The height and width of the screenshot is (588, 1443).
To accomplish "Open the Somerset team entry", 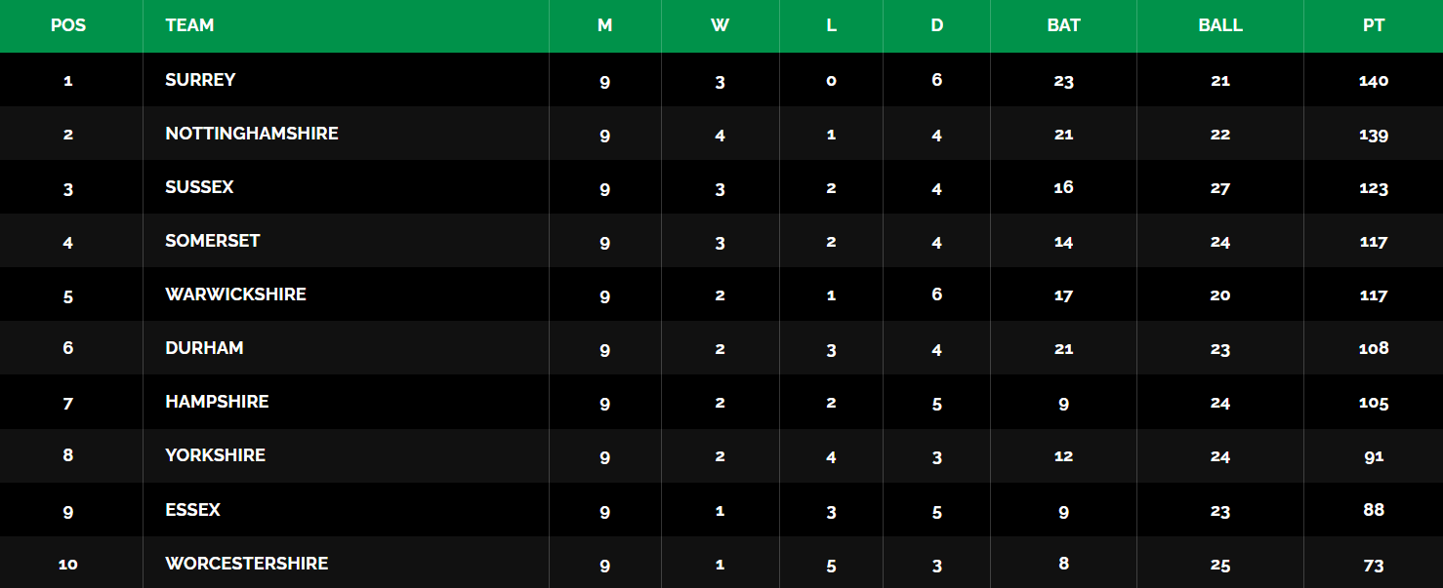I will tap(213, 241).
